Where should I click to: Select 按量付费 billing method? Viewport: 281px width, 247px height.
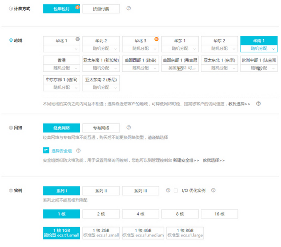pos(101,9)
